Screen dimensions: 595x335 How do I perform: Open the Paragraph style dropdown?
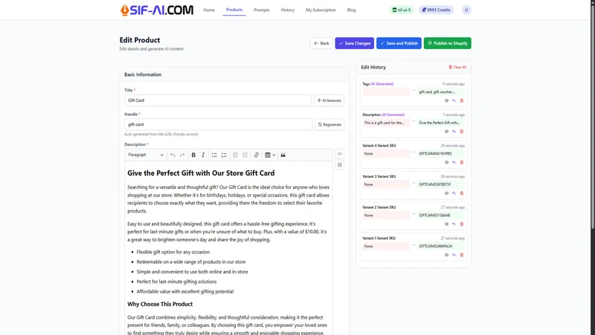tap(146, 155)
